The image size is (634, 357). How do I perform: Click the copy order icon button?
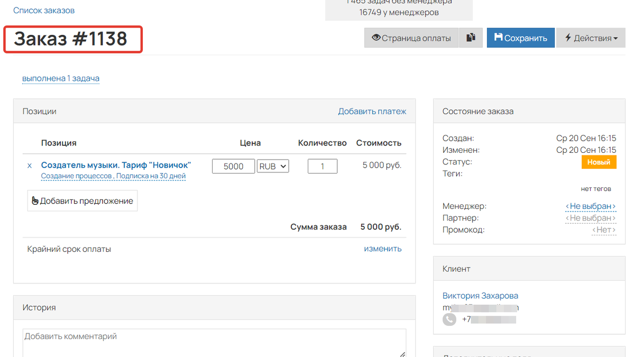pyautogui.click(x=471, y=38)
